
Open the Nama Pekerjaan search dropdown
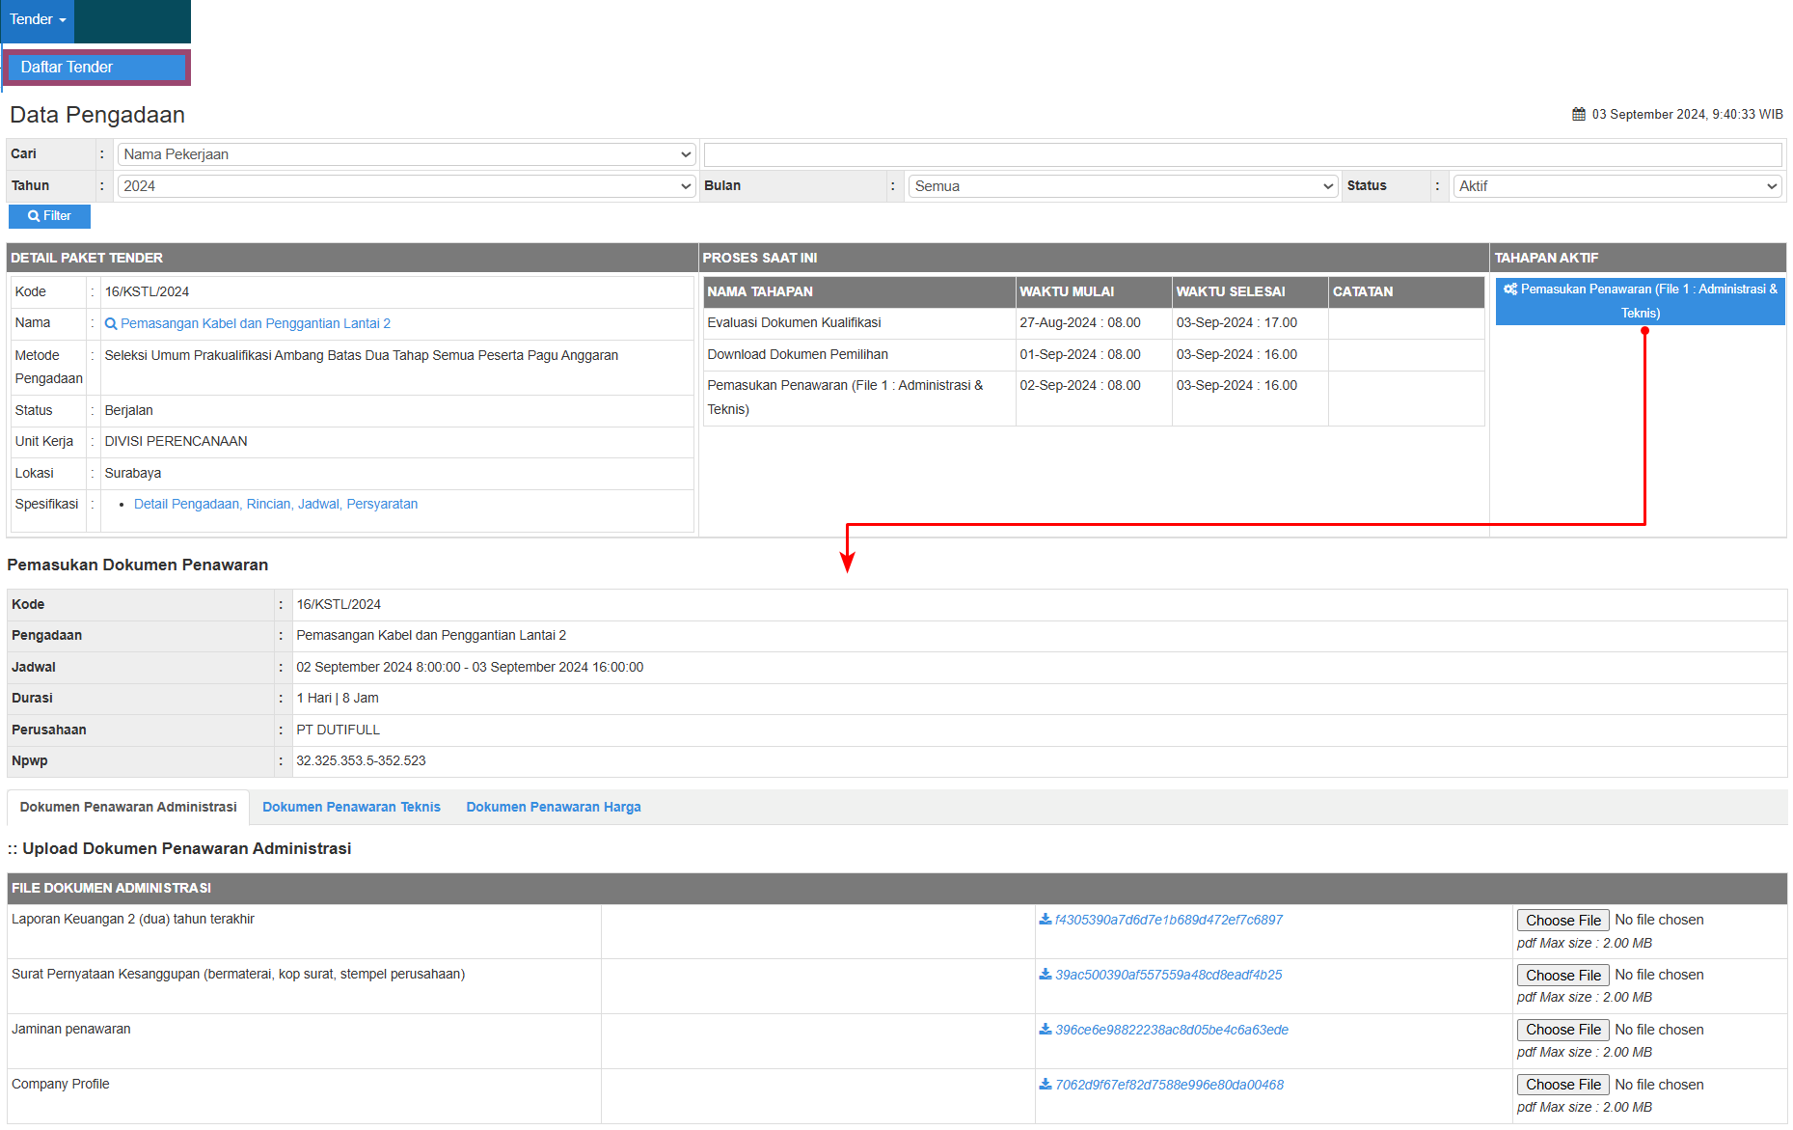(405, 154)
